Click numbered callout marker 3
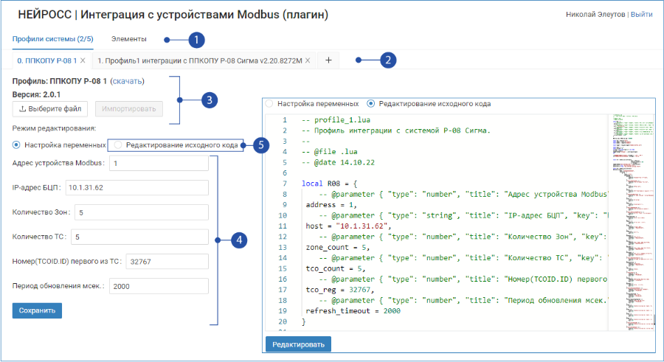Viewport: 664px width, 362px height. click(x=210, y=100)
